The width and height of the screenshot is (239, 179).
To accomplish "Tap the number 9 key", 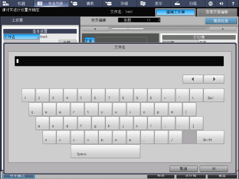I will tap(141, 95).
